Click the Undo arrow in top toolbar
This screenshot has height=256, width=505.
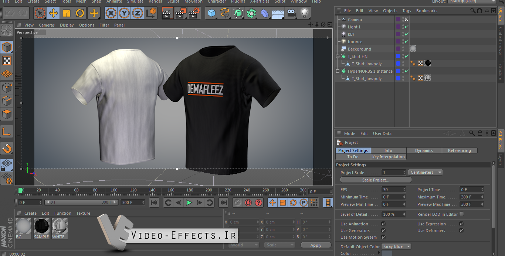pos(9,14)
